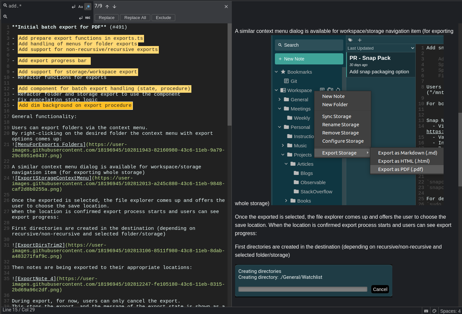462x314 pixels.
Task: Click the magnifier icon in the find field
Action: [5, 6]
